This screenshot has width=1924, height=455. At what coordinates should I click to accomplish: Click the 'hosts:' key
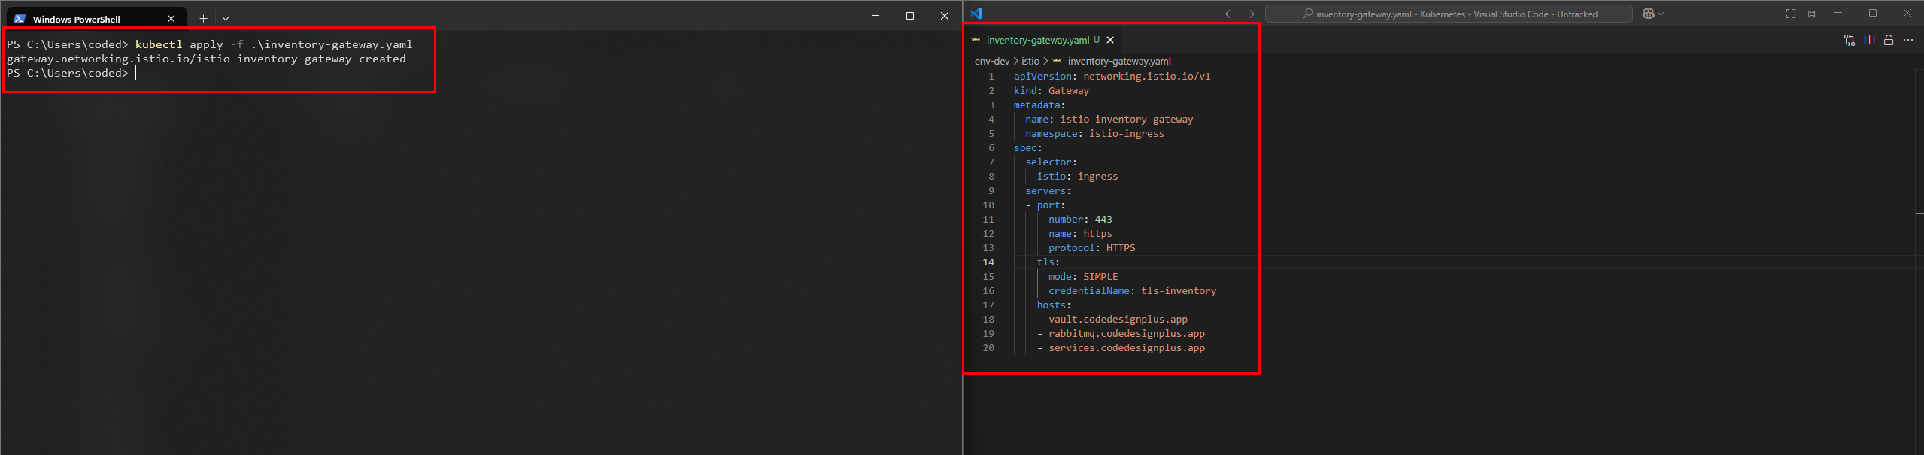[x=1054, y=305]
